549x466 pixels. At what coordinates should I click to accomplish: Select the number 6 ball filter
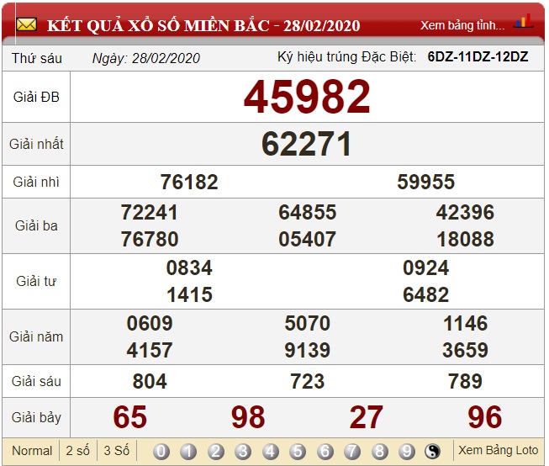[325, 452]
